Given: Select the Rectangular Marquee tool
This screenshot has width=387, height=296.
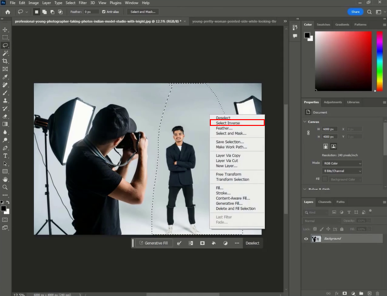Looking at the screenshot, I should [5, 37].
